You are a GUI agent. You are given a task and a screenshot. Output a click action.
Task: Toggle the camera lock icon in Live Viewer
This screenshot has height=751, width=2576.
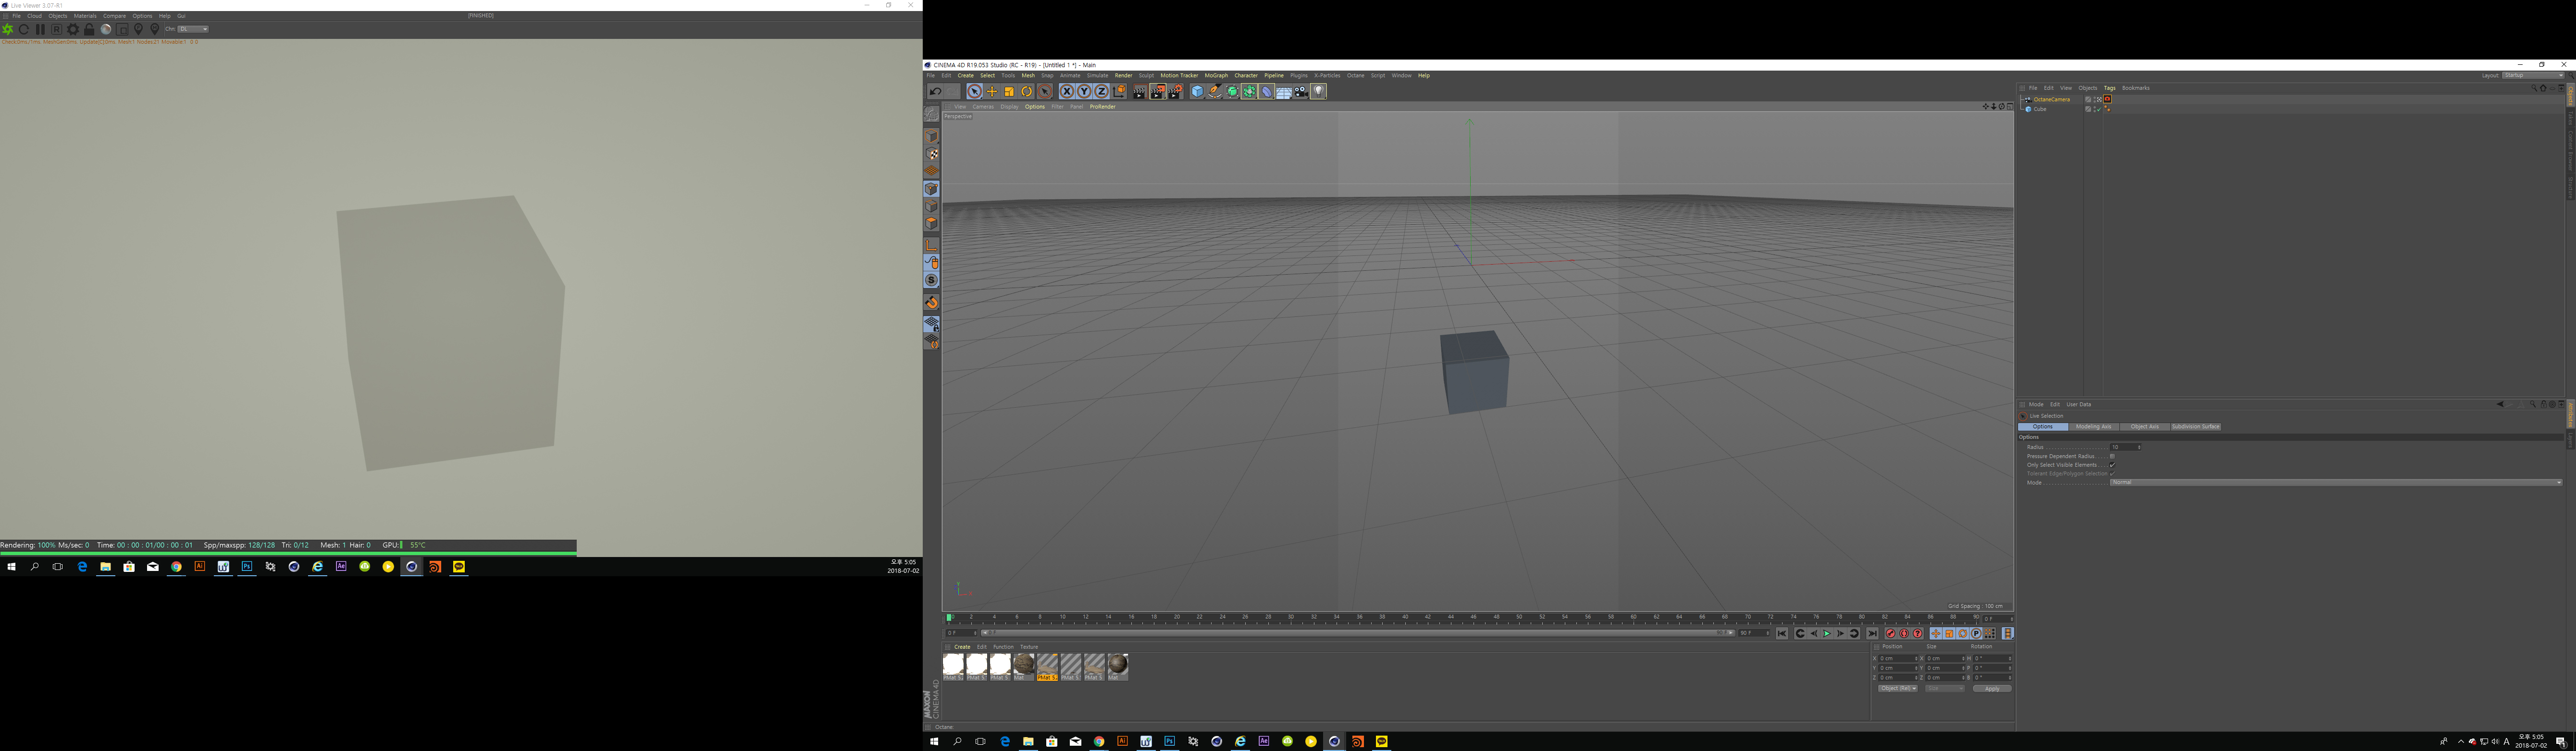coord(89,29)
